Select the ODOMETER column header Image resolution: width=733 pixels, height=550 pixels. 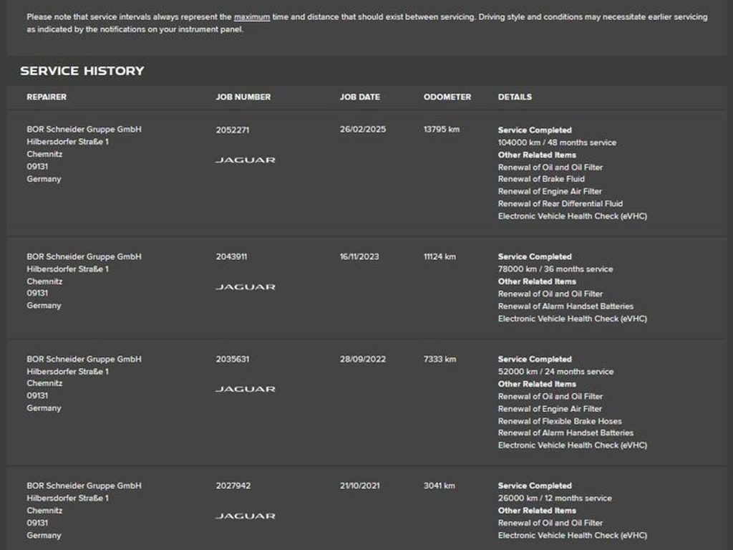point(447,97)
